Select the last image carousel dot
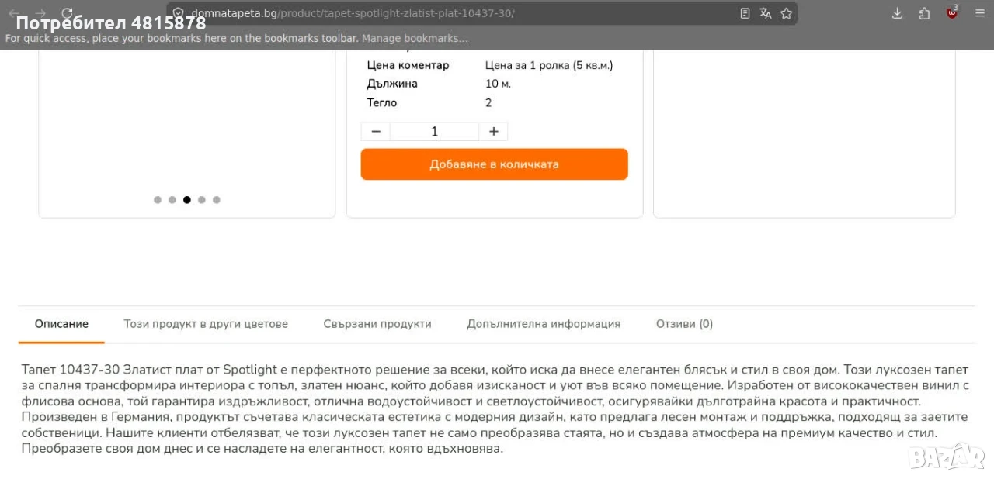 [x=217, y=200]
